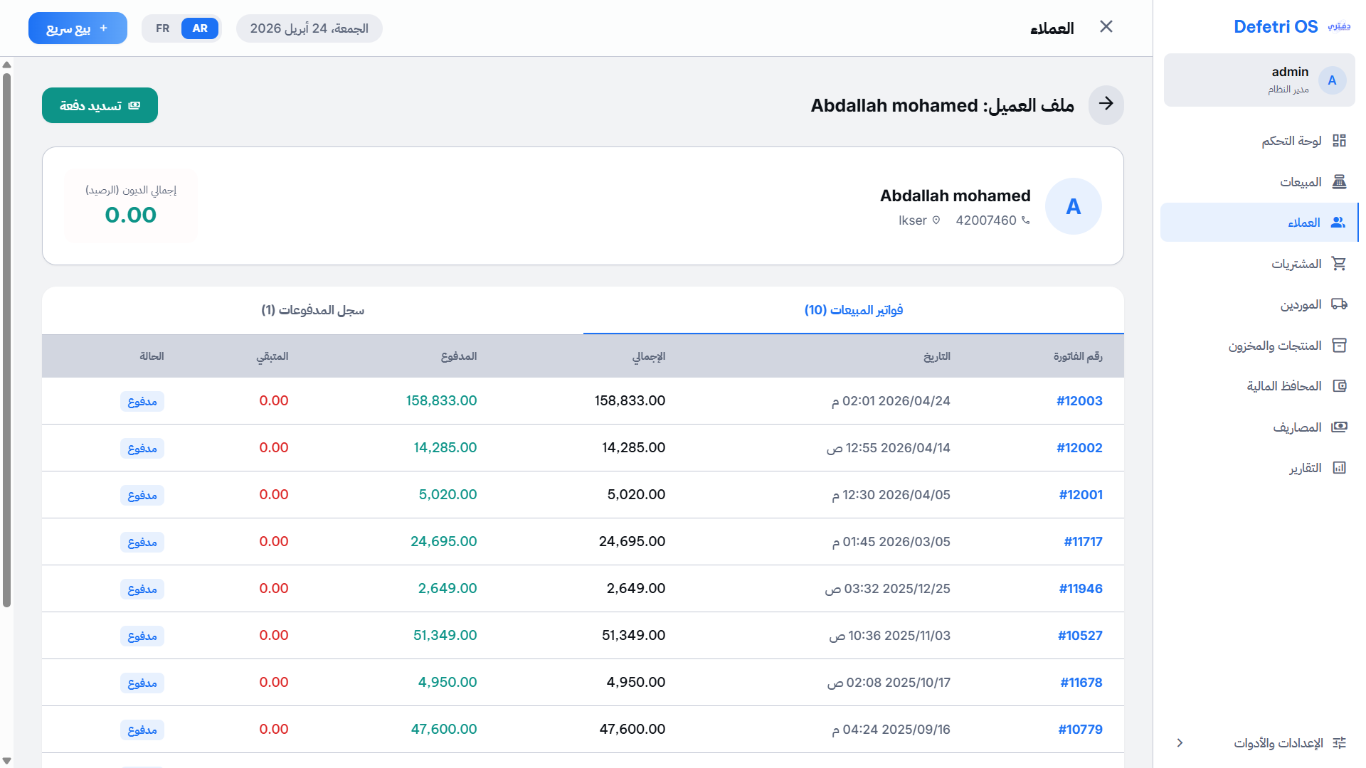Select العملاء customers icon
1366x768 pixels.
click(1340, 222)
